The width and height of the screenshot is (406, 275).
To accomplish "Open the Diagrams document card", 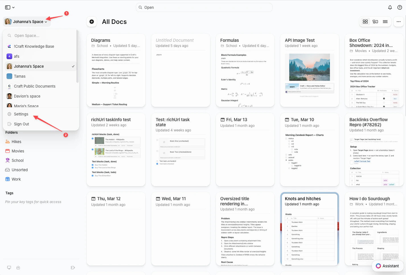I will [116, 70].
